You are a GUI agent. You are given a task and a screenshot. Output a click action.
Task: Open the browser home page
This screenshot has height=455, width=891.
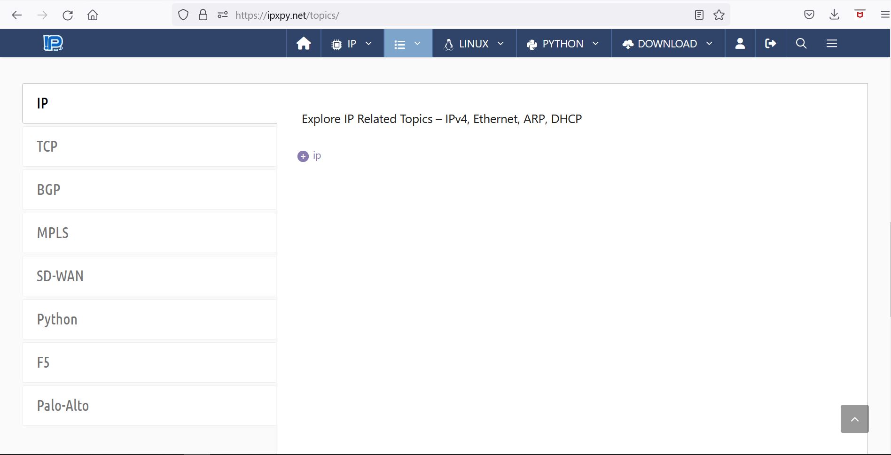click(93, 15)
